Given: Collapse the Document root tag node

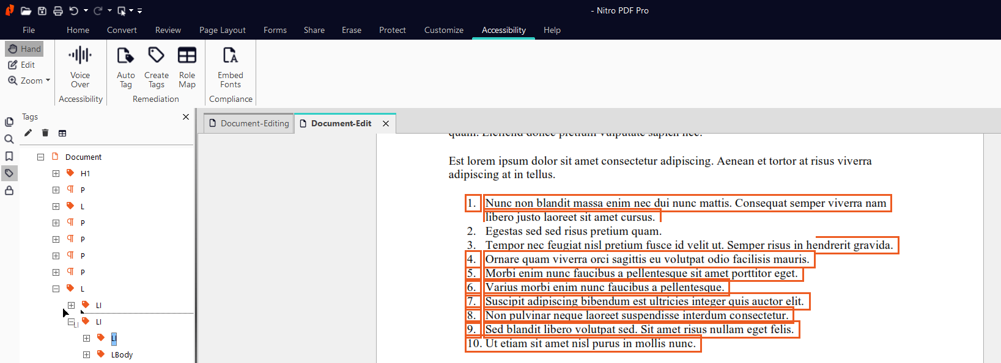Looking at the screenshot, I should (40, 157).
